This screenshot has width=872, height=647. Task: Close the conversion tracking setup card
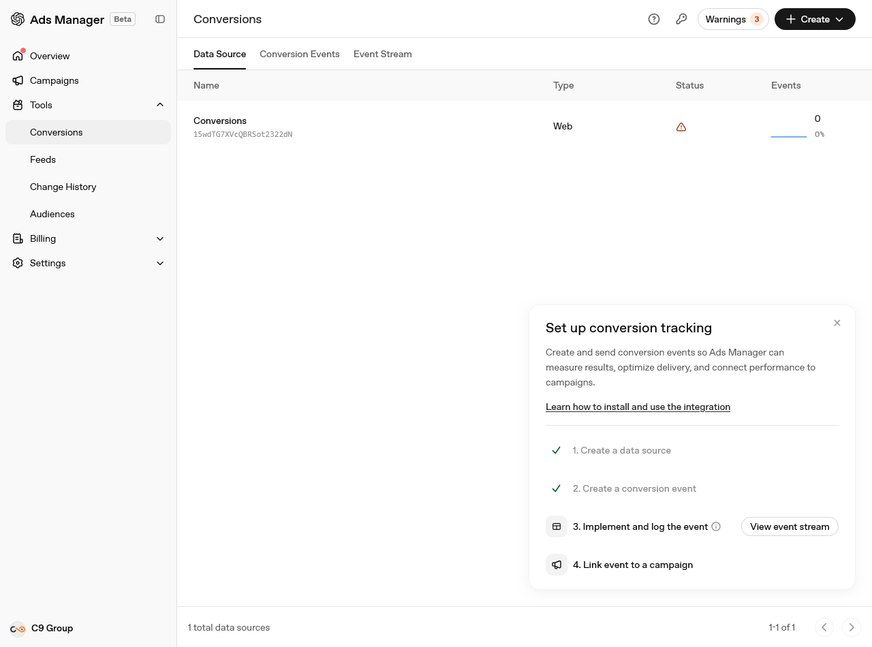pos(837,323)
